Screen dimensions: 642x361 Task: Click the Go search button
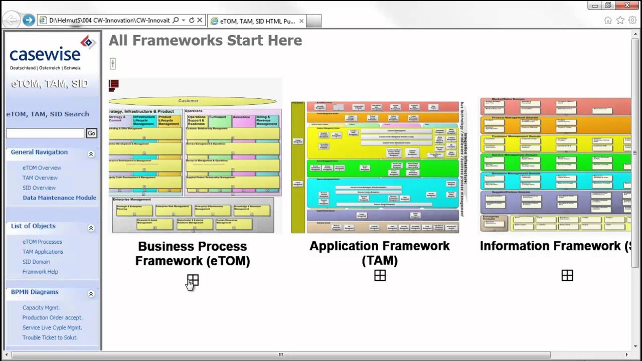(91, 133)
